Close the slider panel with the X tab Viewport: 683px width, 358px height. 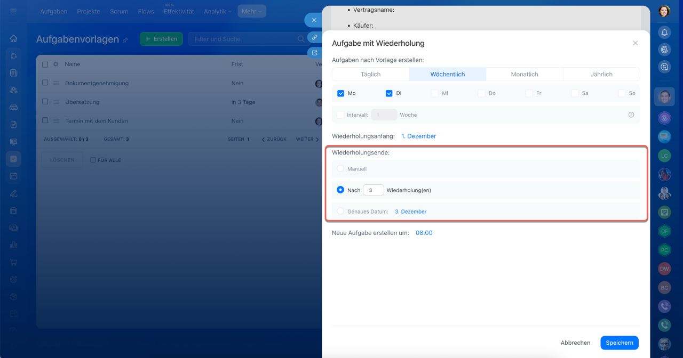tap(314, 20)
